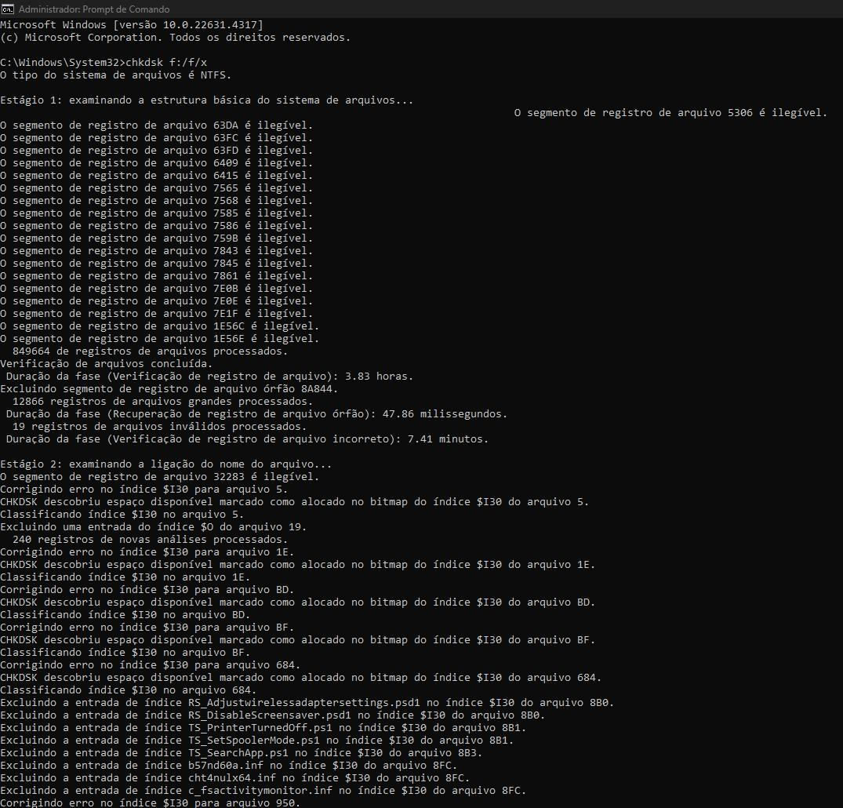Image resolution: width=843 pixels, height=808 pixels.
Task: Click 'Corrigindo erro no índice $I30 para arquivo 5.'
Action: click(x=144, y=489)
